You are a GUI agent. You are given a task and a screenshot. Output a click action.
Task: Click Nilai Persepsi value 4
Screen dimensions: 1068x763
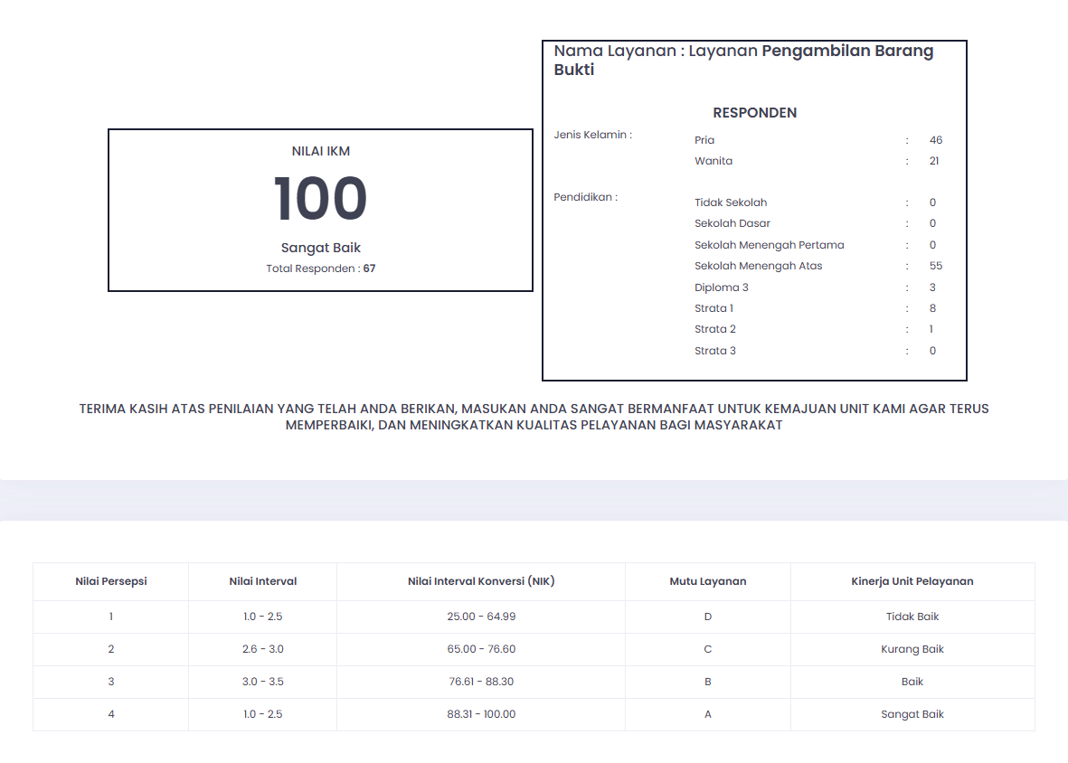click(x=111, y=715)
